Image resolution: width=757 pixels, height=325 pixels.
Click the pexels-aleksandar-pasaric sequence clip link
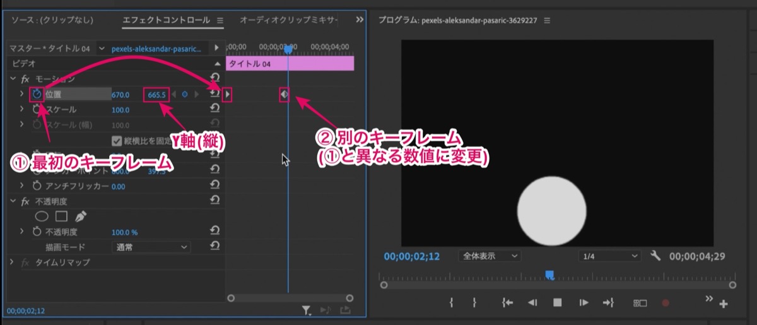(157, 48)
